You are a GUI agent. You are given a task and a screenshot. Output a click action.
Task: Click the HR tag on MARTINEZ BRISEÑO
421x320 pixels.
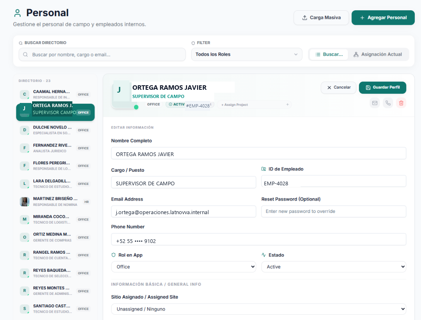(x=86, y=202)
